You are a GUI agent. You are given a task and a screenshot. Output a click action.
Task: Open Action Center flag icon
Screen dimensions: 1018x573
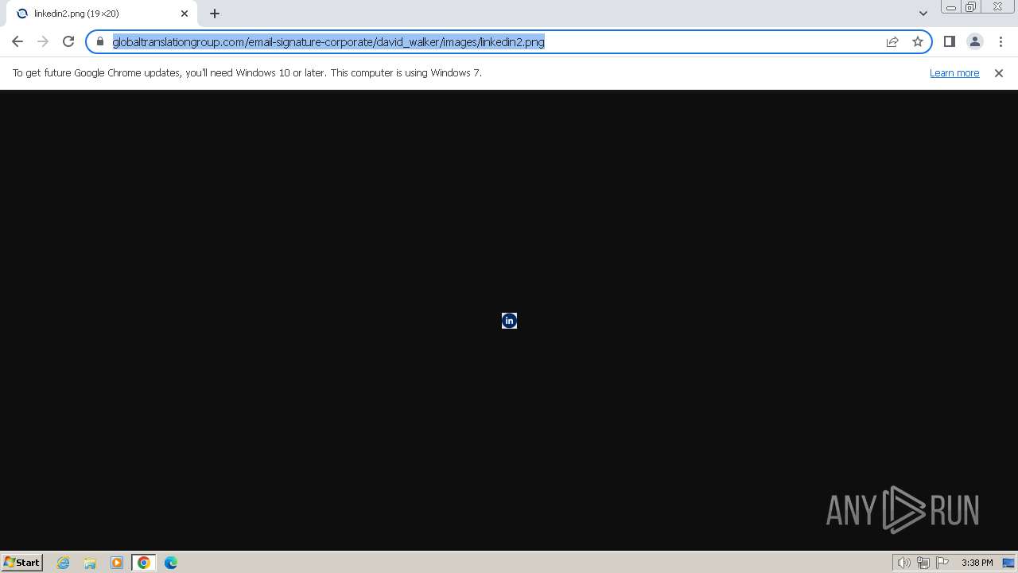tap(942, 563)
